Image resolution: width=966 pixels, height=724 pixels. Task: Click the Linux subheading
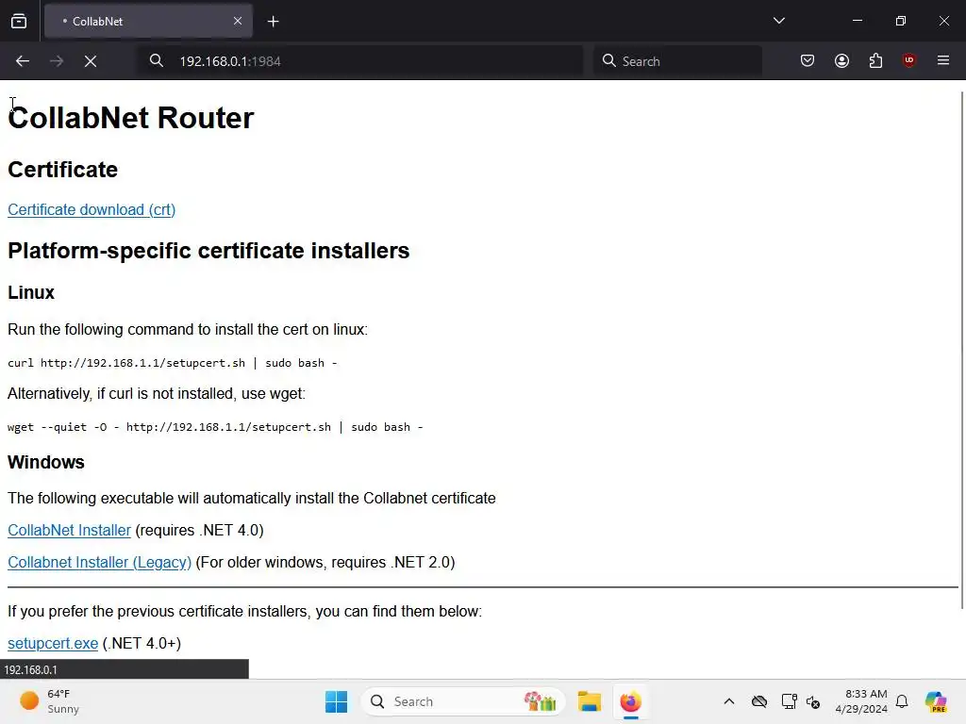31,292
